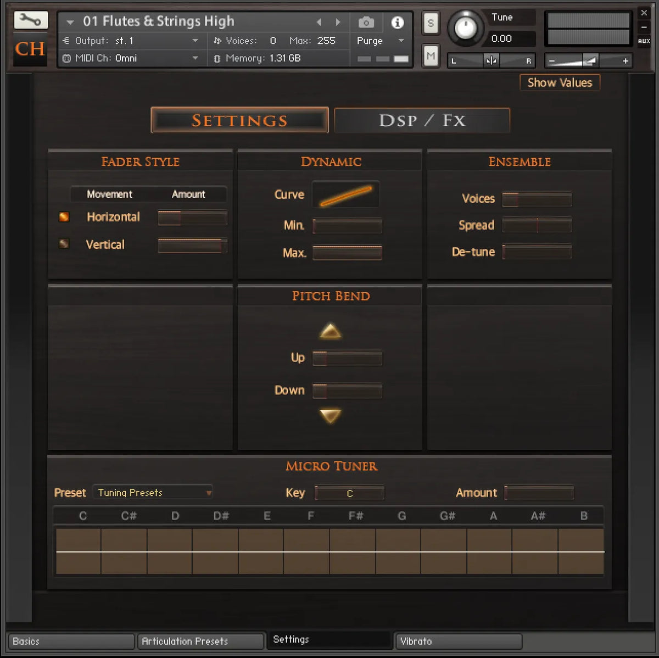Click the Pitch Bend down arrow
Screen dimensions: 659x658
click(x=330, y=416)
